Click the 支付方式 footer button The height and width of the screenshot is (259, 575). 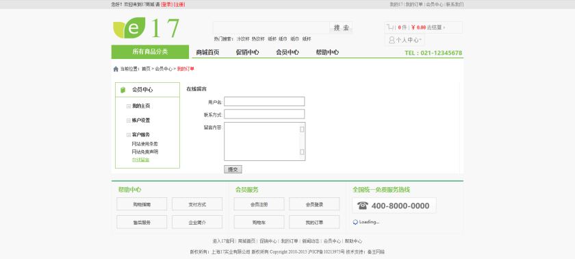[x=197, y=204]
